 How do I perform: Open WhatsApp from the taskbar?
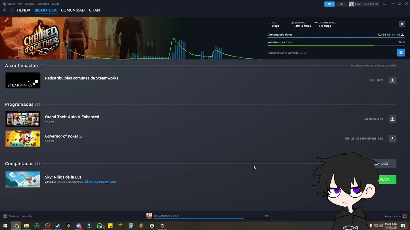(x=100, y=226)
